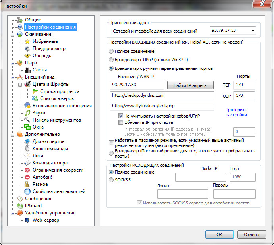The height and width of the screenshot is (245, 274).
Task: Click the music note icon beside Звуки
Action: 27,113
